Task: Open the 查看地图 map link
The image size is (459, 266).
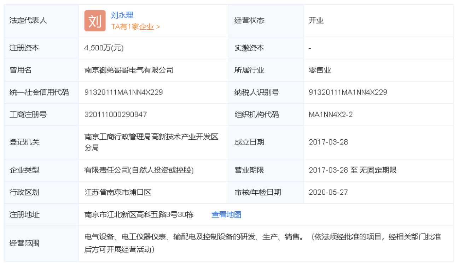Action: click(226, 214)
